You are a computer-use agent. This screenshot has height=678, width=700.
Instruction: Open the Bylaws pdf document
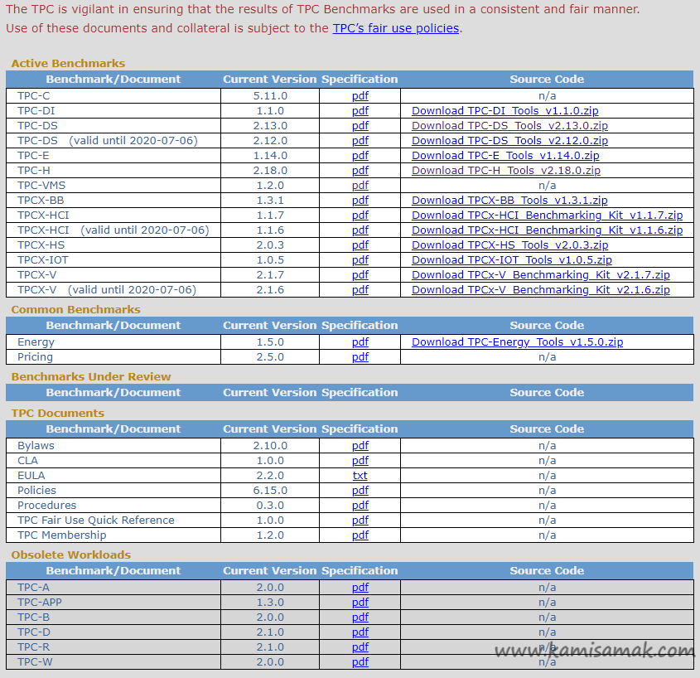click(360, 446)
